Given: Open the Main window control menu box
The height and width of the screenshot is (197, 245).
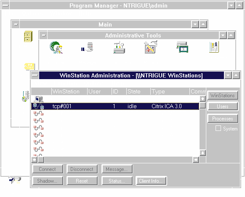Looking at the screenshot, I should (x=16, y=24).
